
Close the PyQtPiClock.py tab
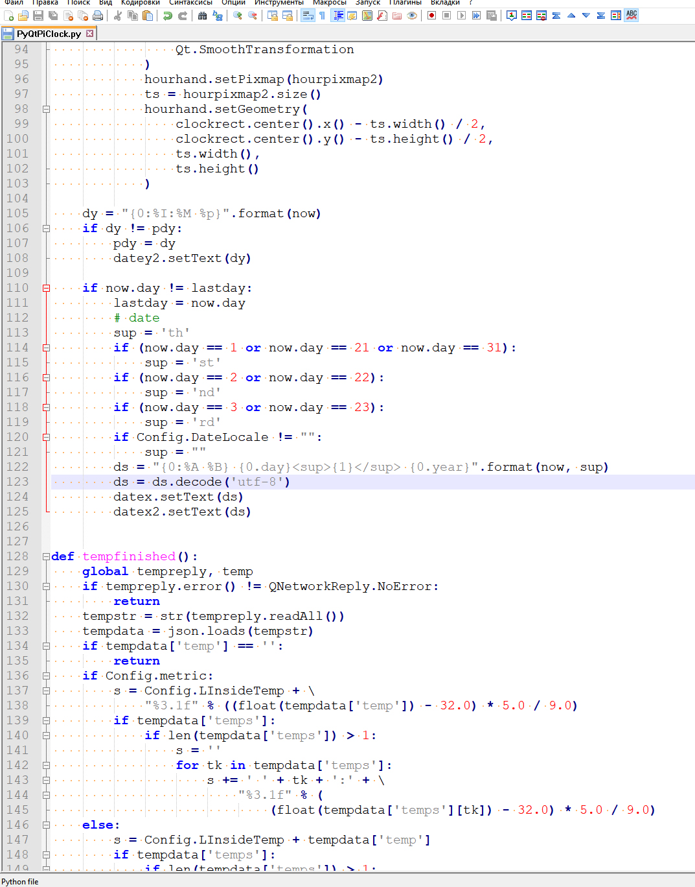tap(90, 34)
